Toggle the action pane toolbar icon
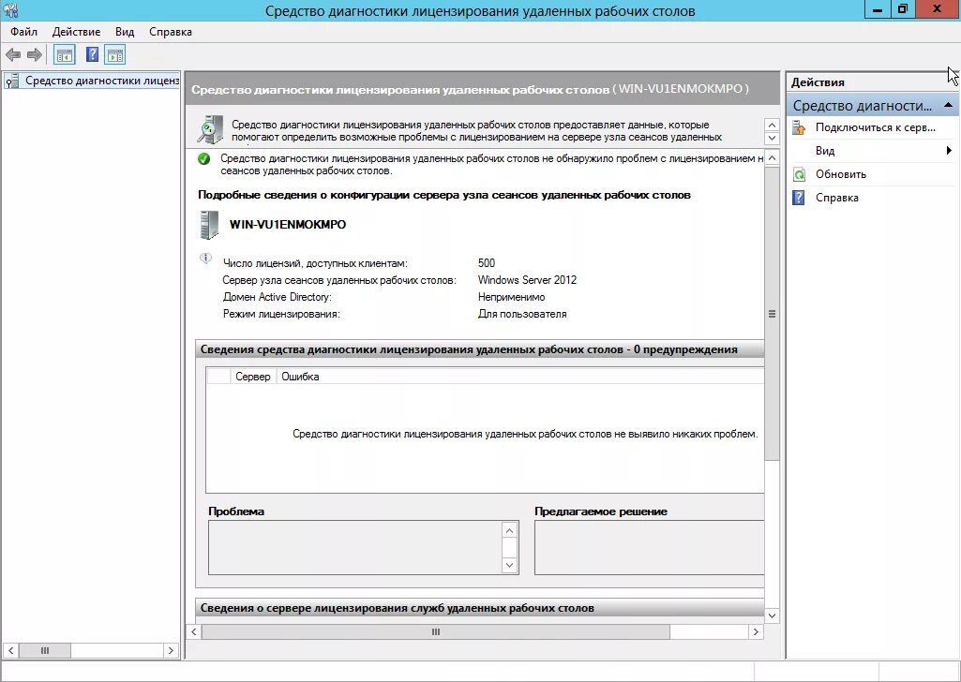 pos(114,55)
